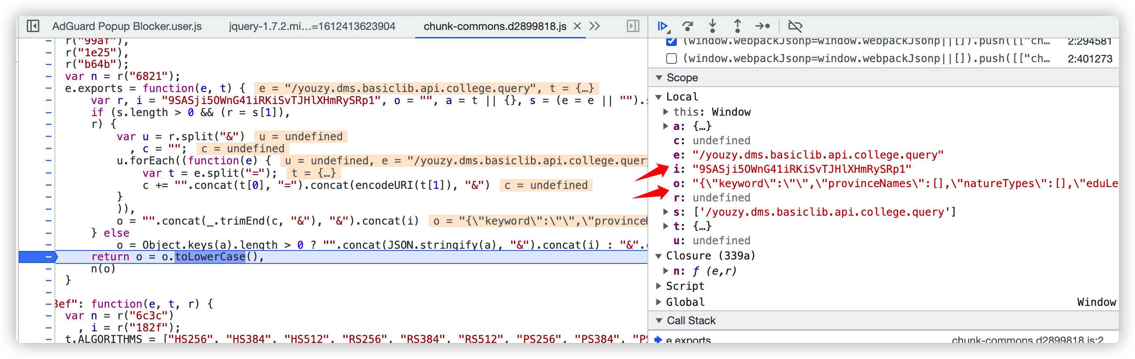The width and height of the screenshot is (1135, 359).
Task: Expand the n: ƒ (e,r) function
Action: coord(666,271)
